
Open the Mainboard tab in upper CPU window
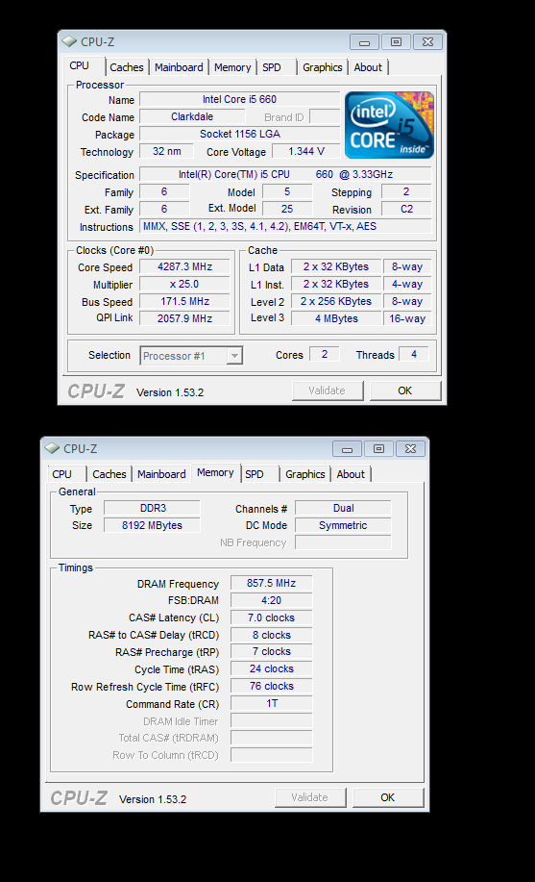click(x=179, y=67)
